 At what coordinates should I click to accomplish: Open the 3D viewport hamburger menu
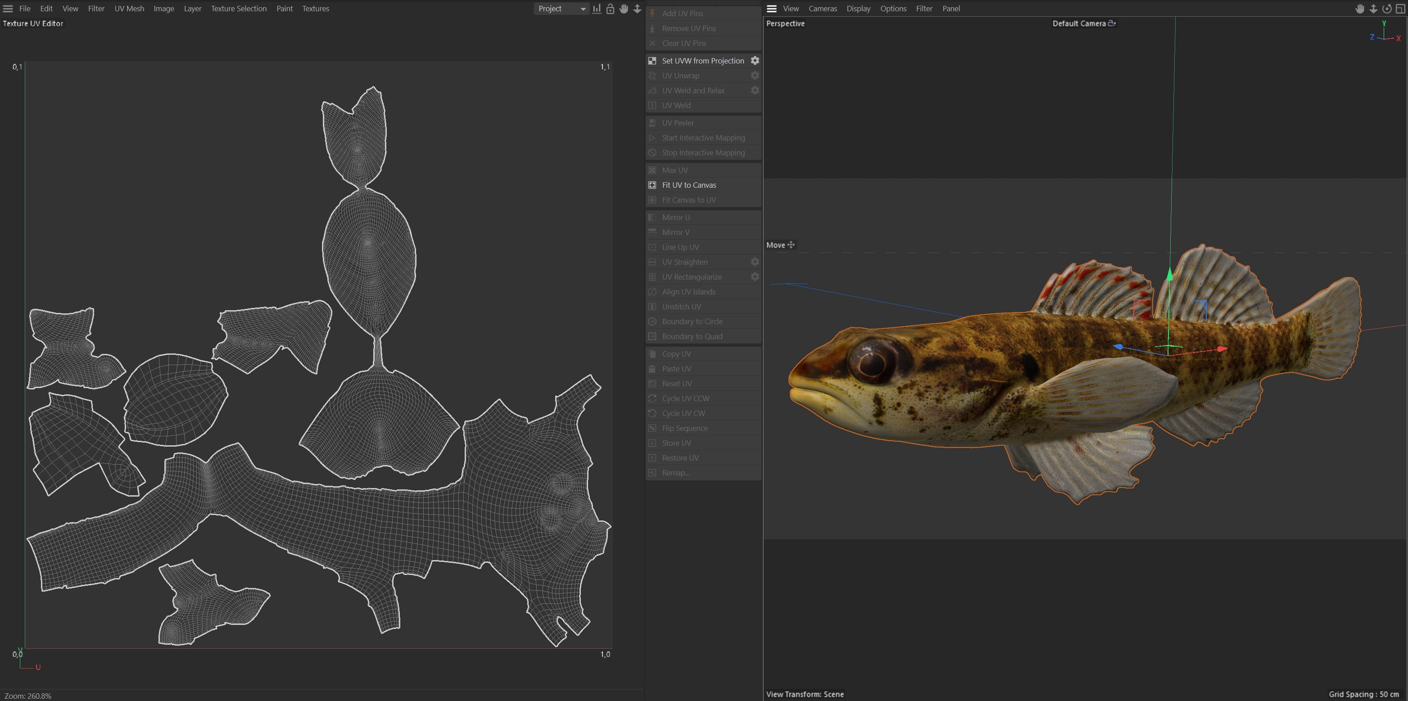[x=772, y=9]
